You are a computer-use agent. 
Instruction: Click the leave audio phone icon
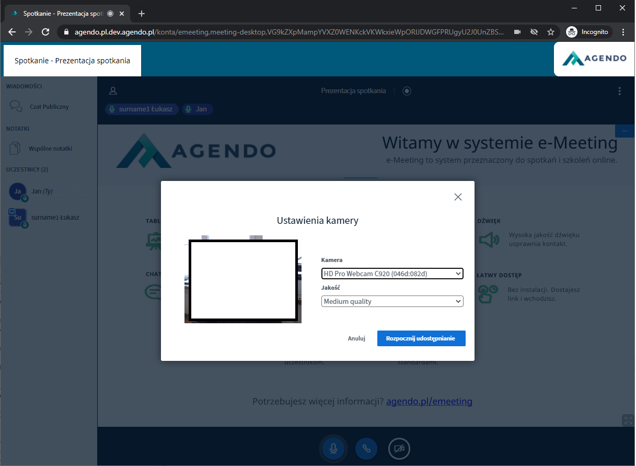pos(366,449)
